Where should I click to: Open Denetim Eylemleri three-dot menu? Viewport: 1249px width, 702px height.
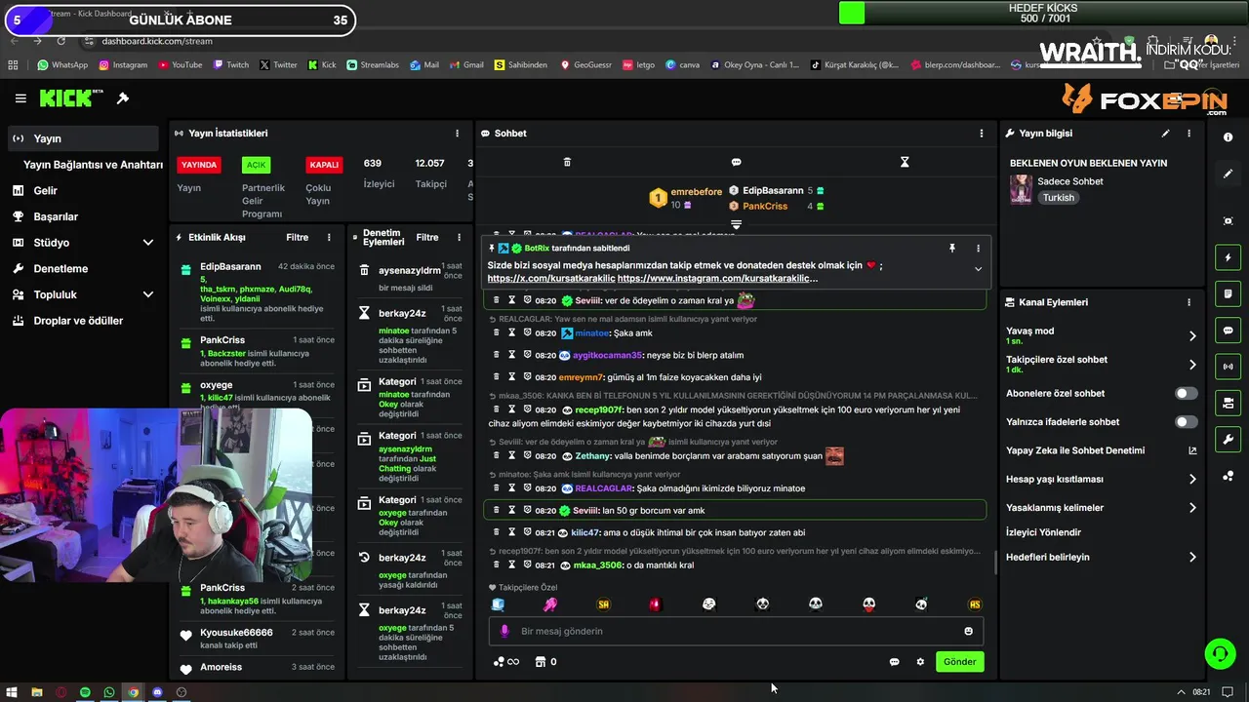(459, 238)
